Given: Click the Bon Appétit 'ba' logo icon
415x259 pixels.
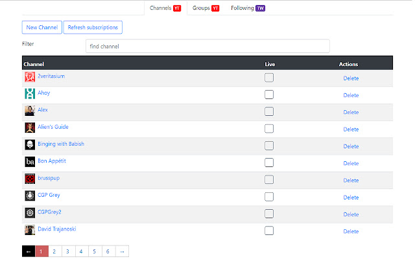Looking at the screenshot, I should point(30,162).
